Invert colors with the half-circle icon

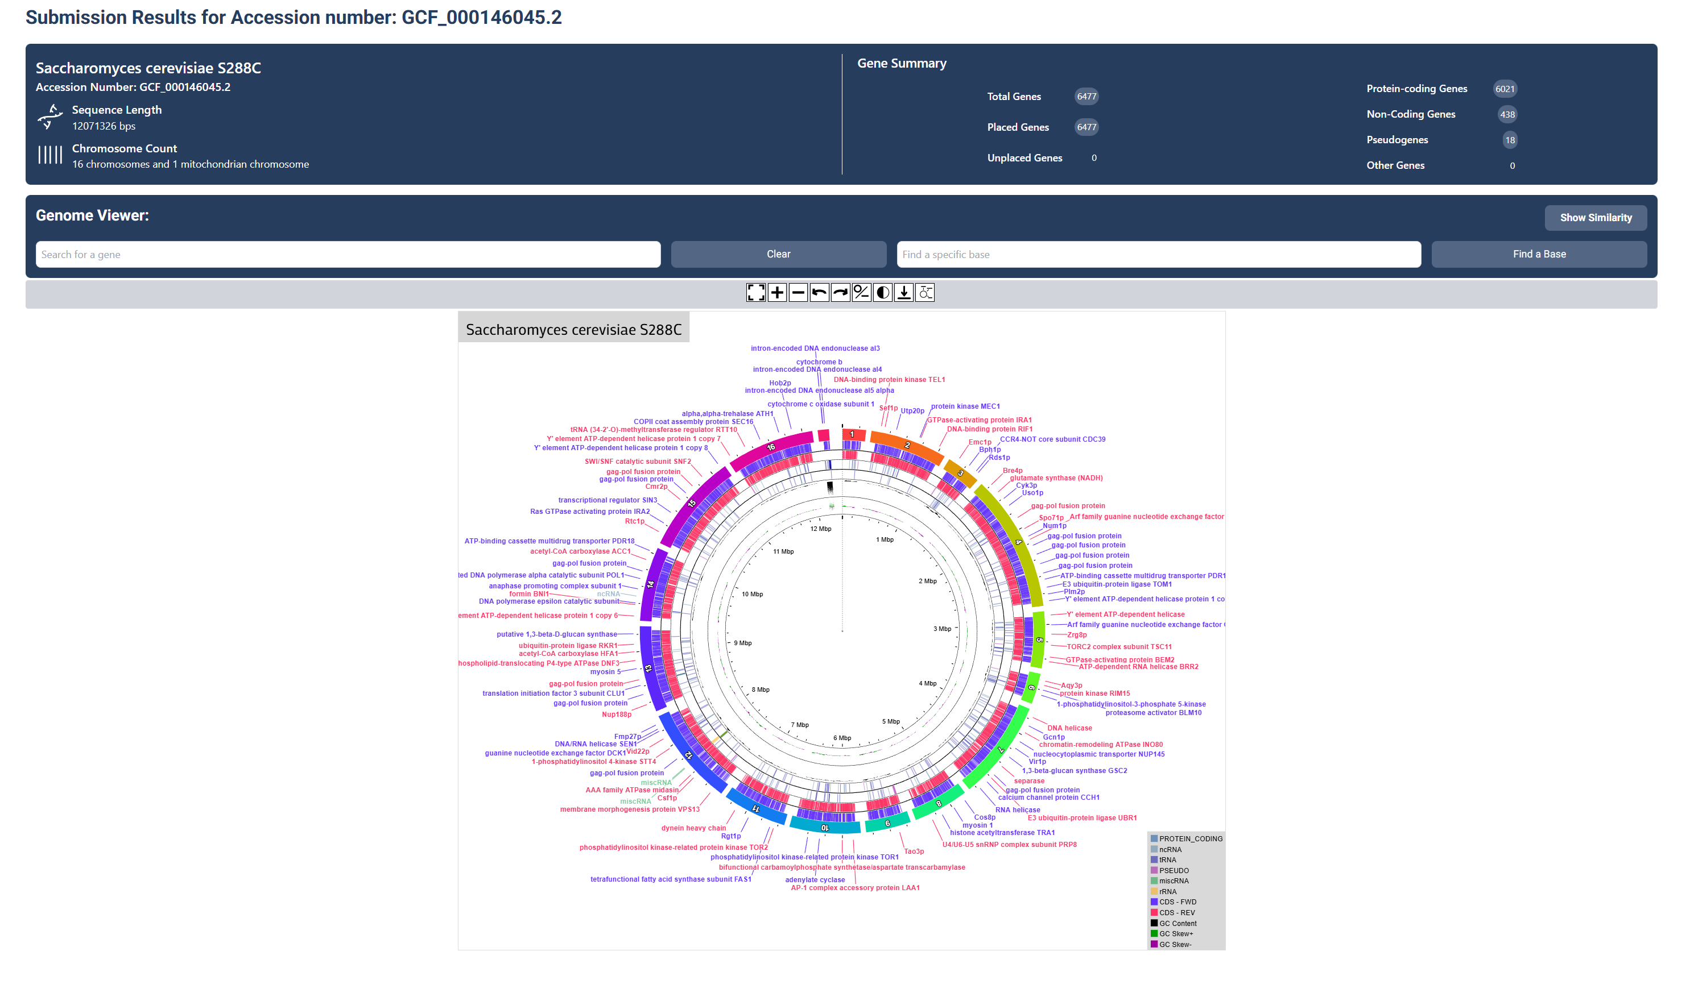point(882,292)
